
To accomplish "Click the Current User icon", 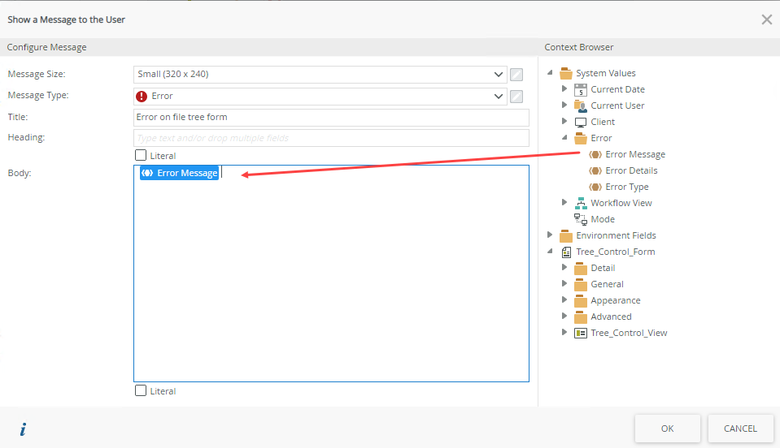I will click(x=580, y=106).
